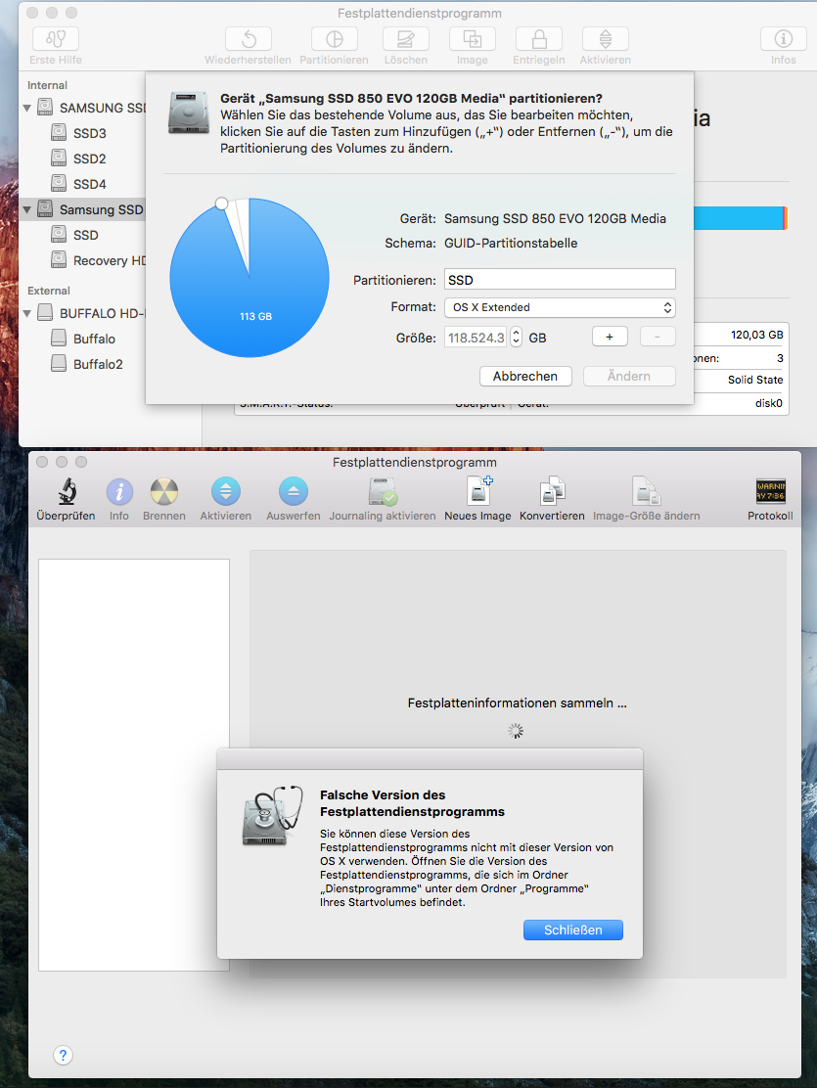Select the SSD3 volume in the sidebar
This screenshot has width=817, height=1088.
[90, 133]
